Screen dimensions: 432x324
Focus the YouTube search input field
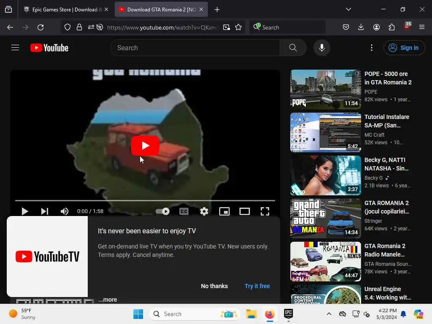(x=195, y=48)
